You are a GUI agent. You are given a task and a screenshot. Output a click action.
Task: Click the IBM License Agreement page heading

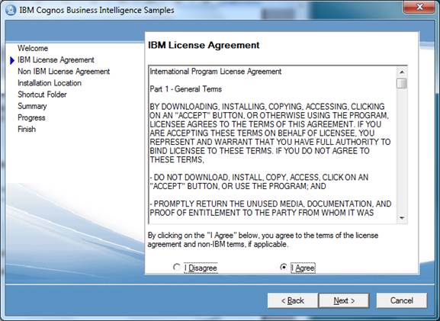point(204,45)
